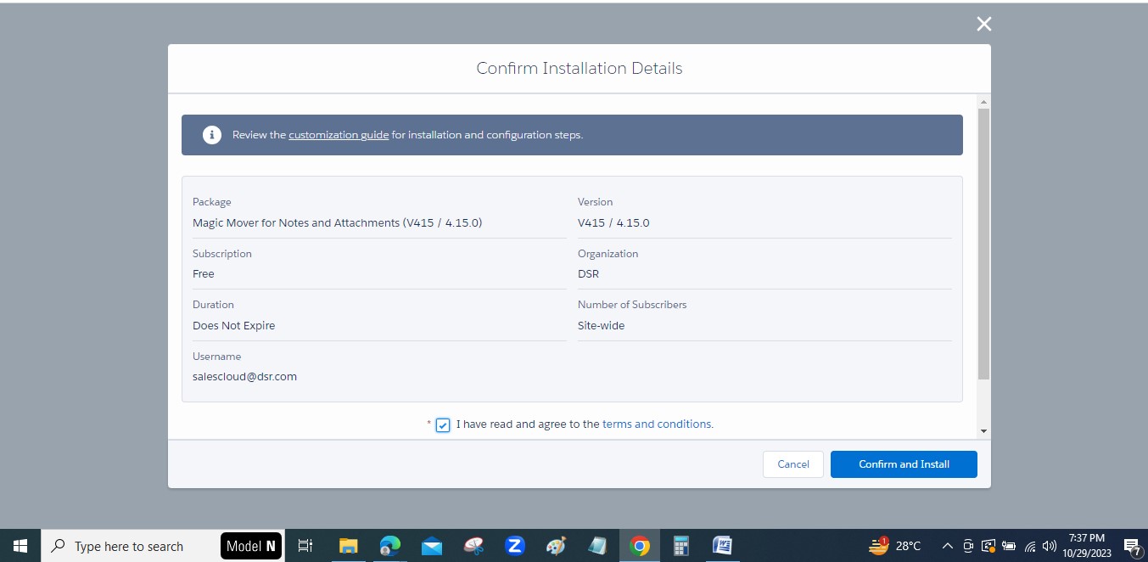Open the Calculator from the taskbar
Viewport: 1148px width, 562px height.
pyautogui.click(x=680, y=546)
